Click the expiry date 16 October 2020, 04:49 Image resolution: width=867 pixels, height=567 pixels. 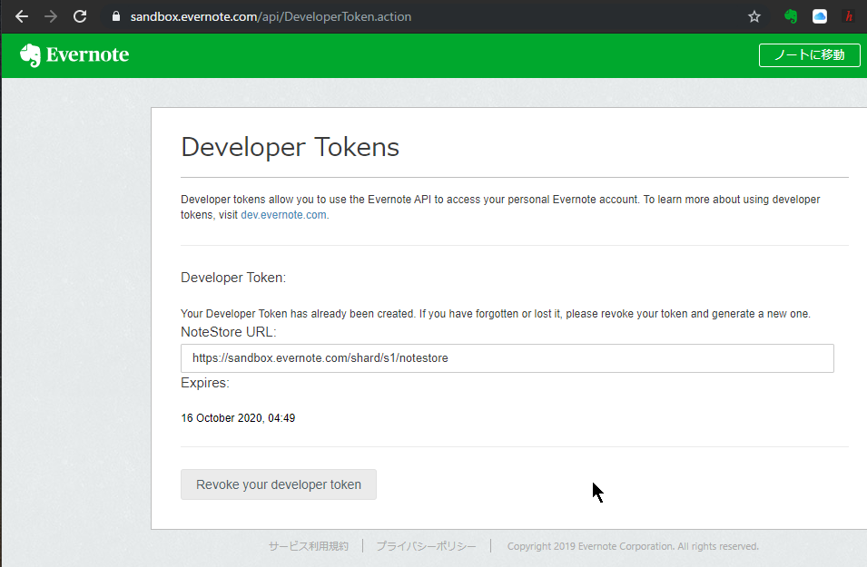point(238,418)
